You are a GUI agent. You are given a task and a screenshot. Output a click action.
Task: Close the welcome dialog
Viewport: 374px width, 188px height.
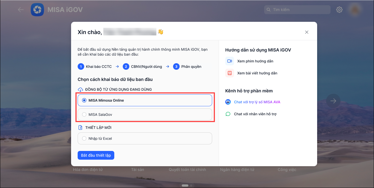click(307, 32)
